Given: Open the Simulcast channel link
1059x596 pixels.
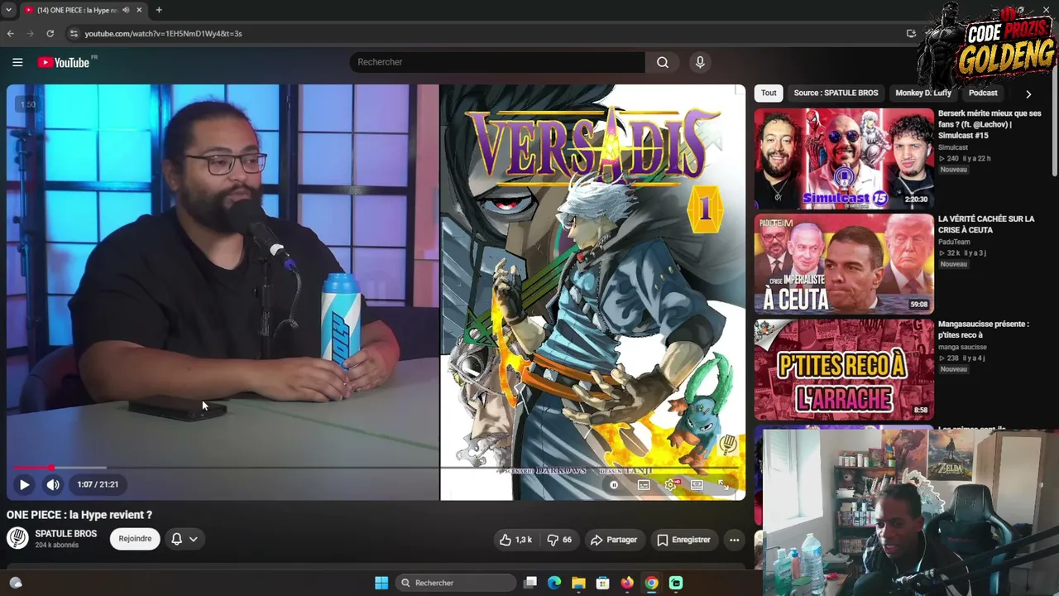Looking at the screenshot, I should point(953,147).
